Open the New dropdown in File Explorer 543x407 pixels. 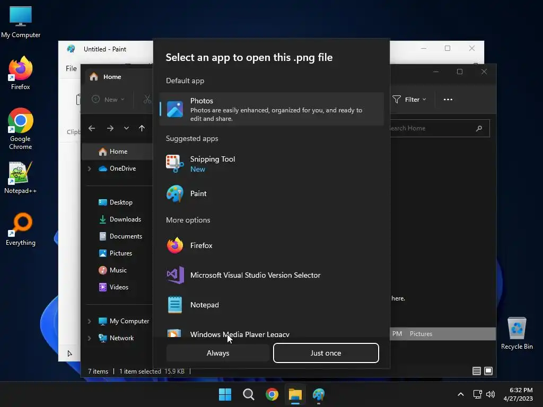tap(108, 99)
